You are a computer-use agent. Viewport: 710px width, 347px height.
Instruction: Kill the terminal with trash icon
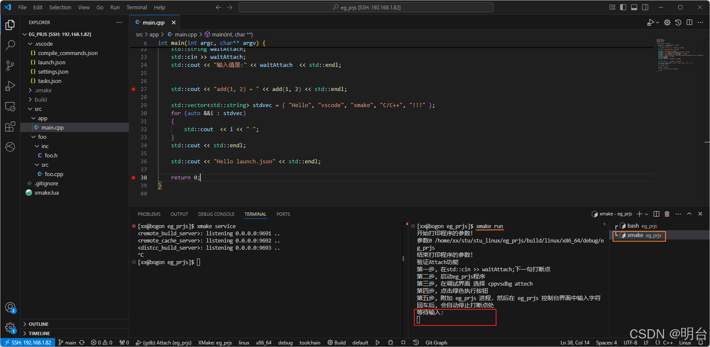tap(667, 214)
